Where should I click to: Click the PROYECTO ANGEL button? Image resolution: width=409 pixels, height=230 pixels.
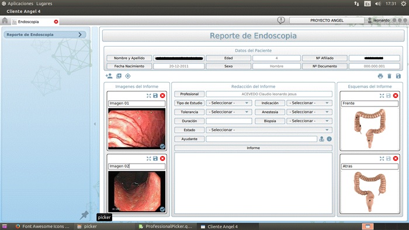coord(327,20)
